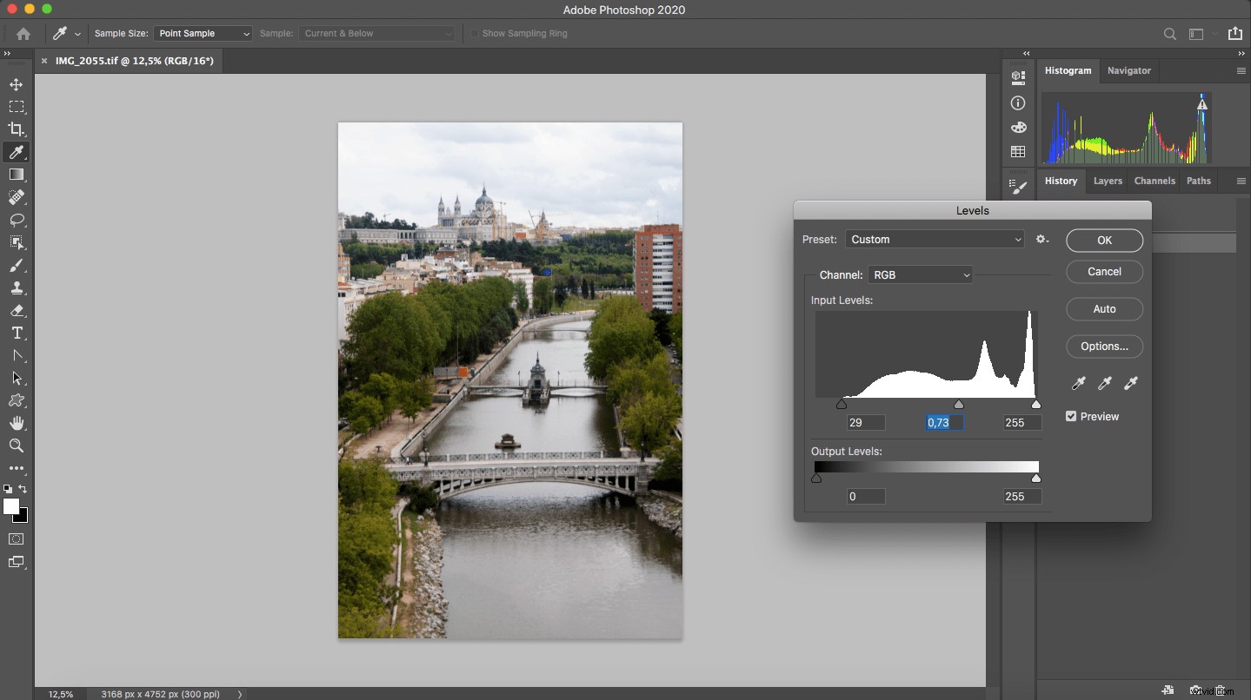Image resolution: width=1251 pixels, height=700 pixels.
Task: Open the Info panel icon
Action: click(x=1018, y=103)
